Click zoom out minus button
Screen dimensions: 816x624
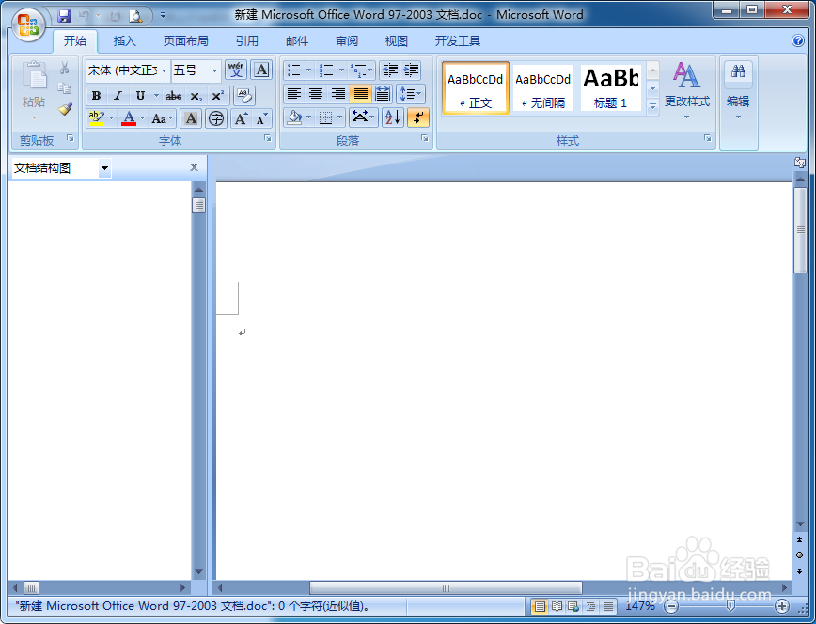point(672,606)
